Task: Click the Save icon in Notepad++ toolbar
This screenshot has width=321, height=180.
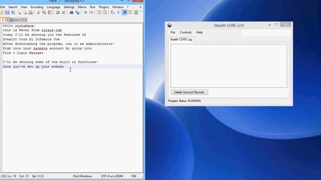Action: coord(7,12)
